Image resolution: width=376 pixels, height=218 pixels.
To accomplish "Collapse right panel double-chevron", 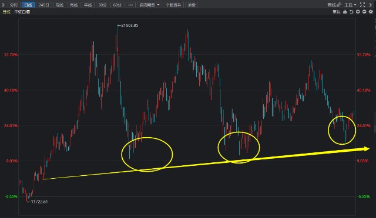I will coord(371,5).
